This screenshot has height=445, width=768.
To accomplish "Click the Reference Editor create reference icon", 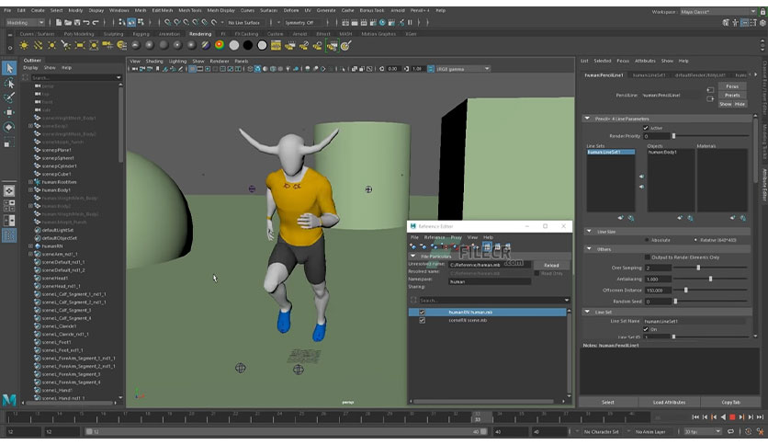I will 412,246.
